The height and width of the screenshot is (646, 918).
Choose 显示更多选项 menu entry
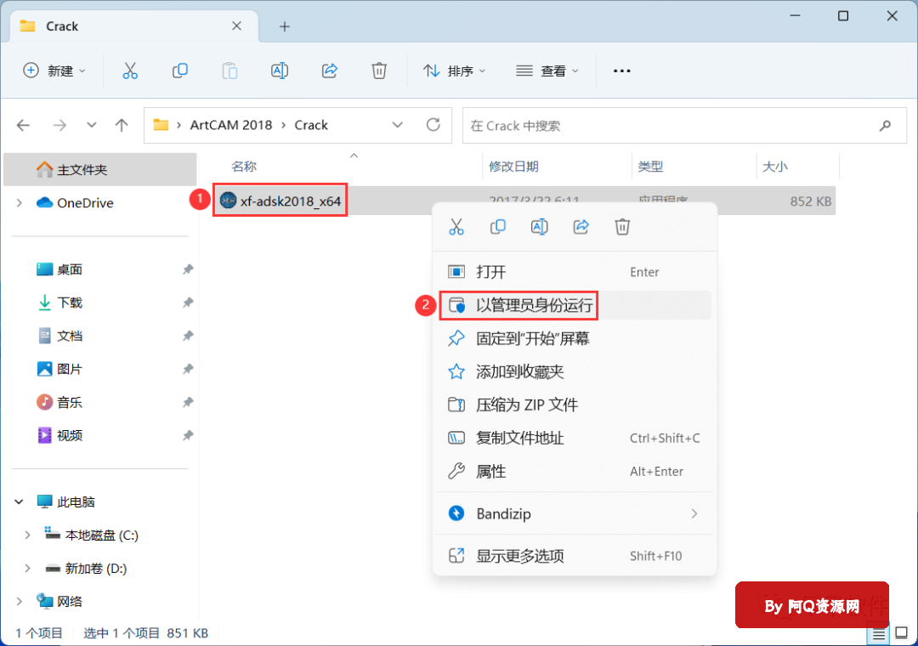(575, 556)
